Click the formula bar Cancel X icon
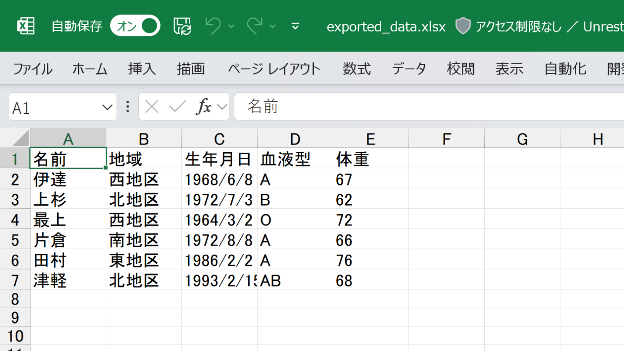This screenshot has width=624, height=351. coord(151,107)
